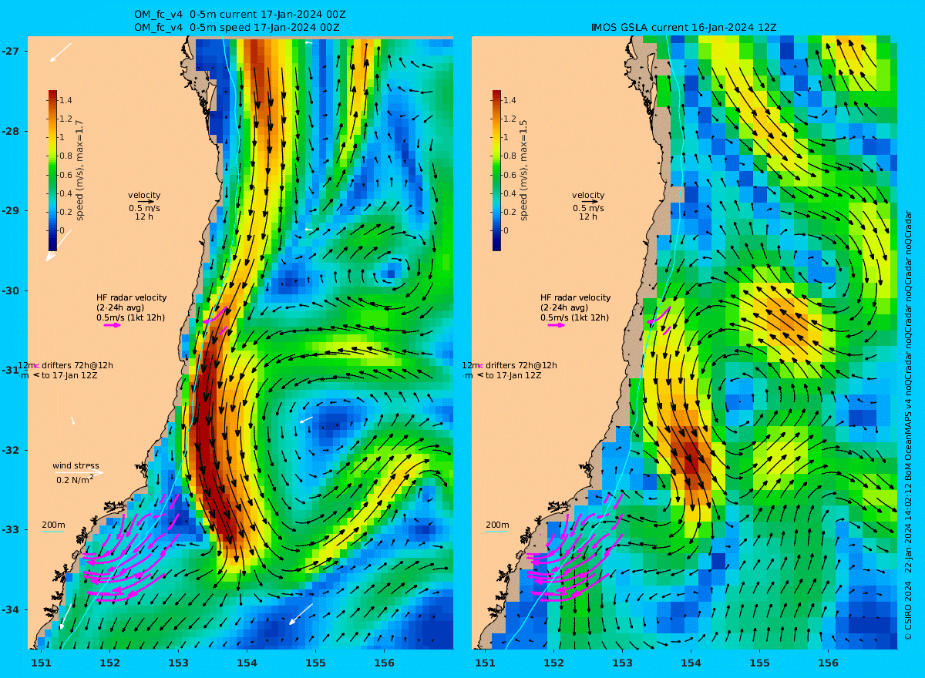The height and width of the screenshot is (678, 925).
Task: Click longitude tick '153' under left panel
Action: click(x=178, y=663)
